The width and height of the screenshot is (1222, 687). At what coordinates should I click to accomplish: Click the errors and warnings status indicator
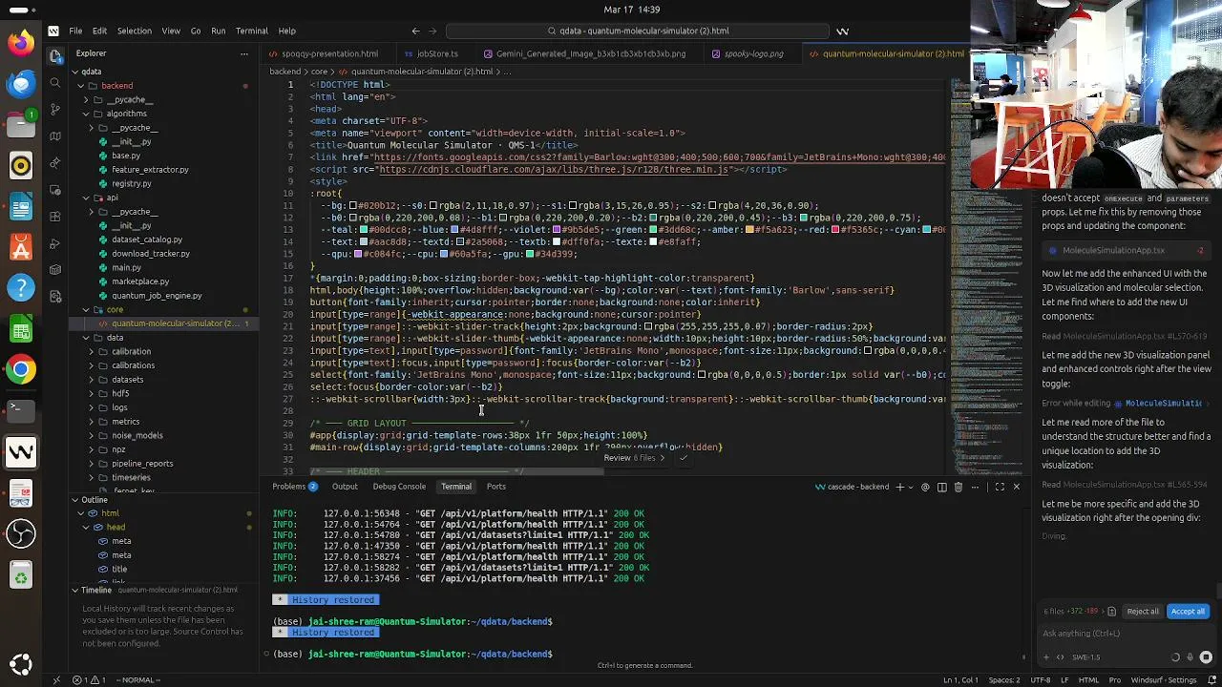89,679
